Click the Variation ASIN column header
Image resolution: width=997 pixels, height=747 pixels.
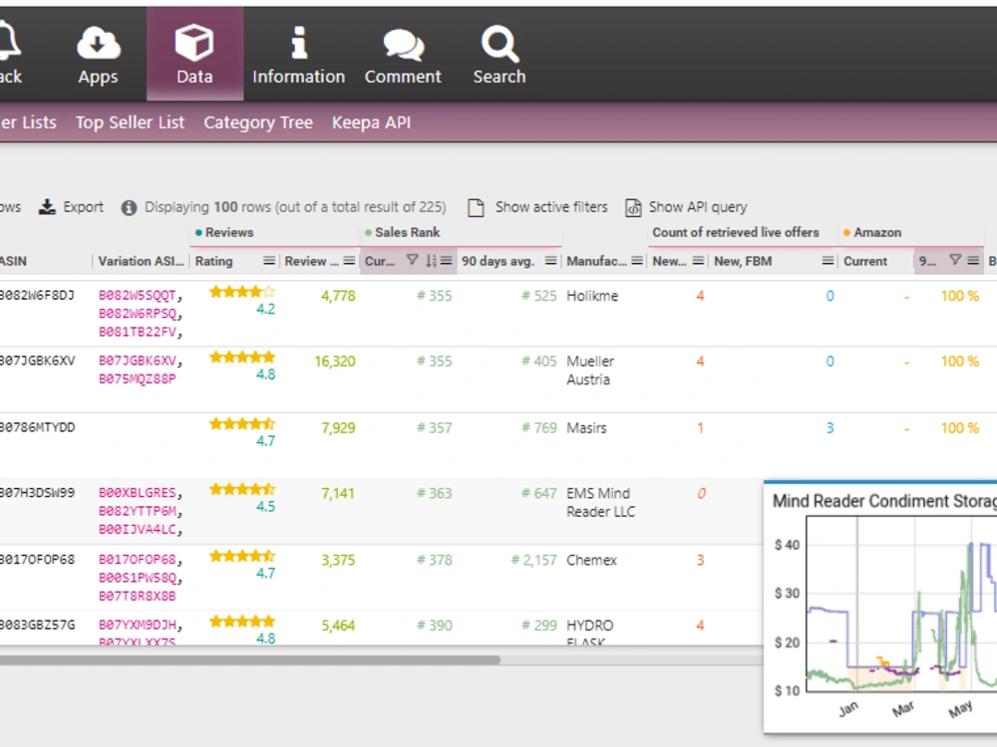point(141,261)
